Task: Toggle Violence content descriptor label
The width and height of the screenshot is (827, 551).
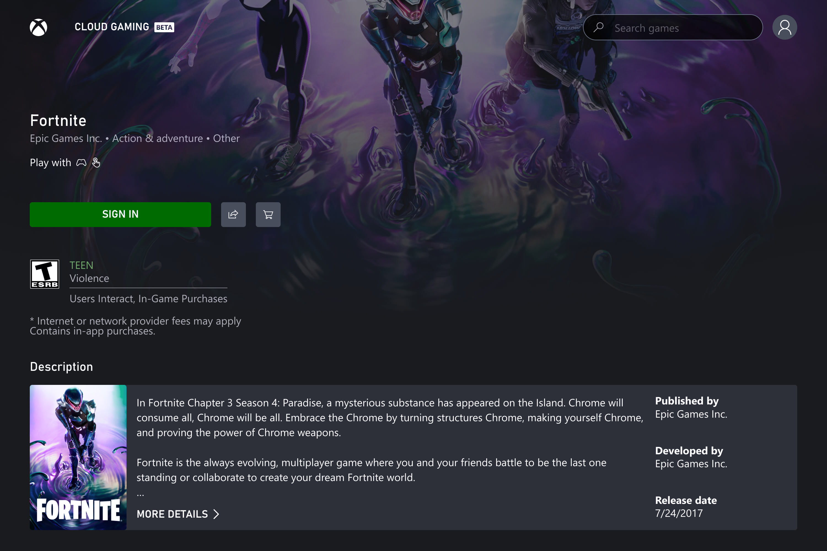Action: [89, 278]
